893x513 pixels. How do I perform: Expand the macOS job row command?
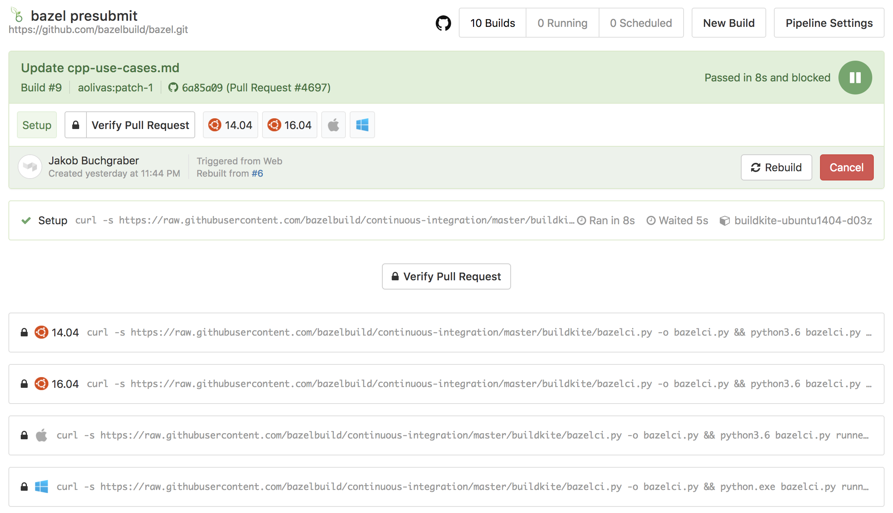[x=446, y=435]
